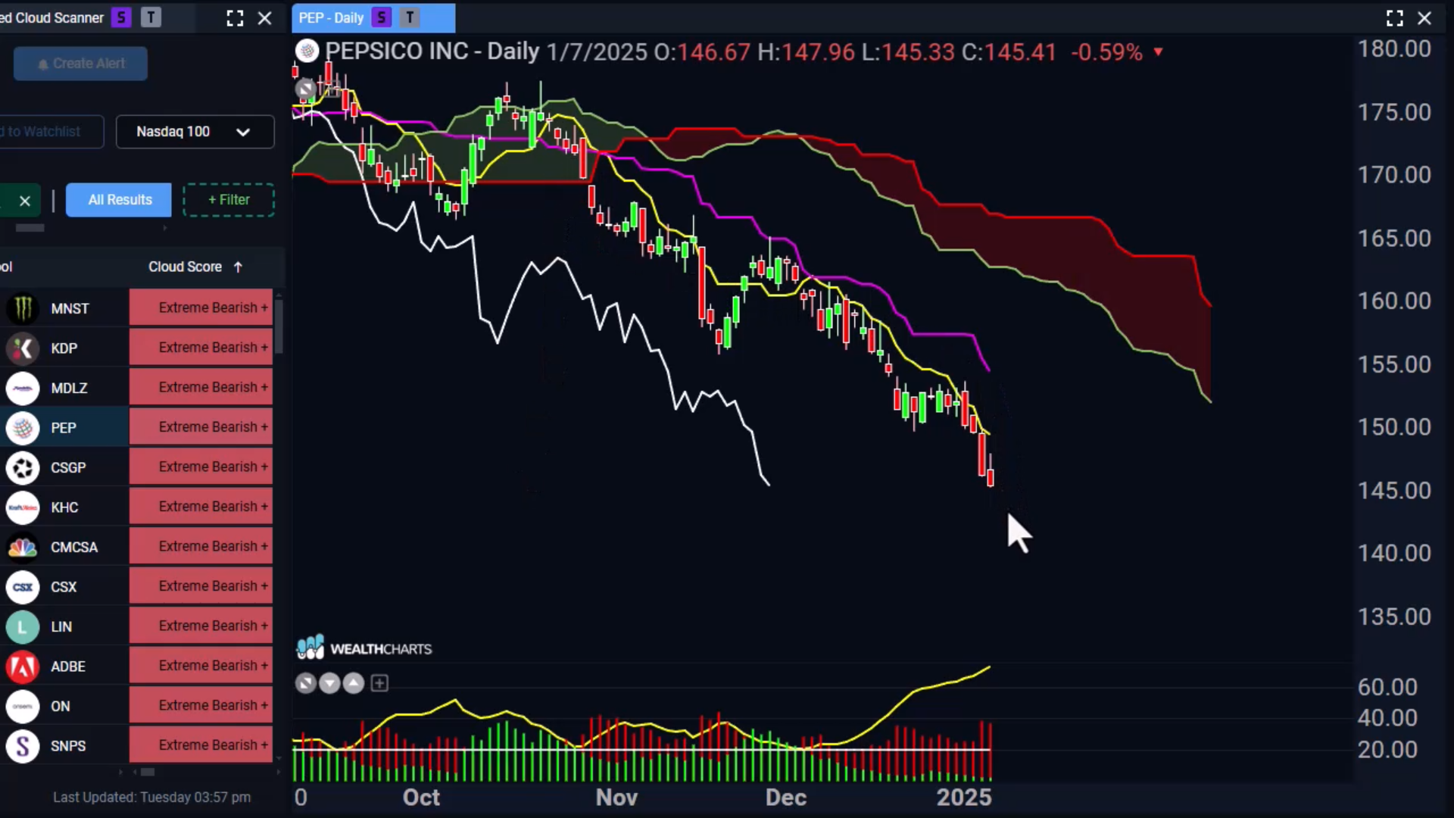
Task: Select the PEP - Daily chart tab
Action: [x=373, y=17]
